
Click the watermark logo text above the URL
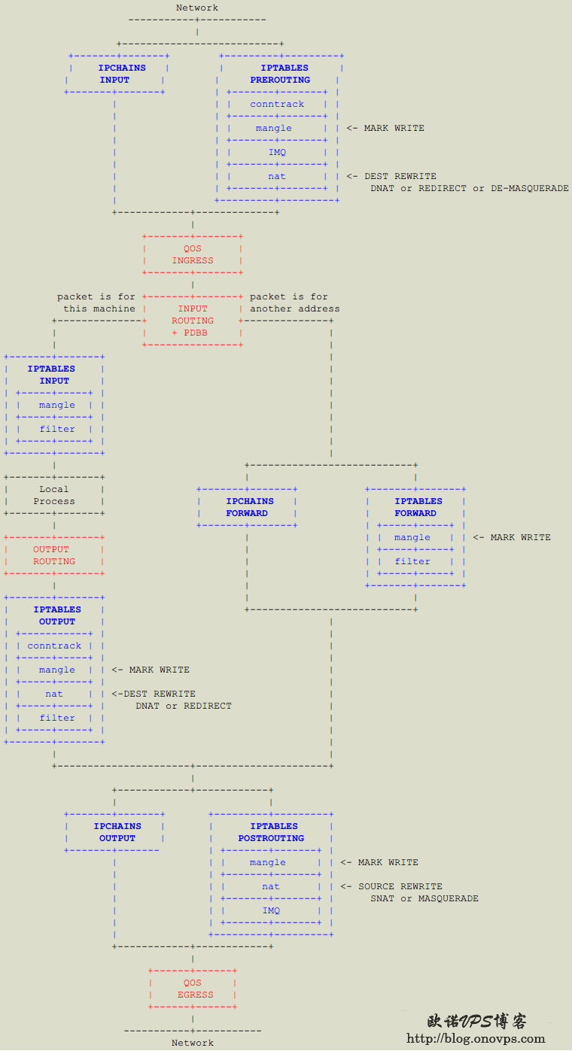point(477,1021)
